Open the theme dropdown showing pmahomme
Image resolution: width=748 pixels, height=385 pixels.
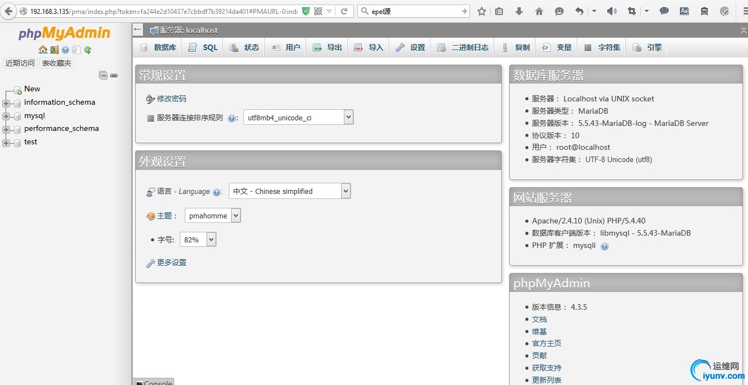pyautogui.click(x=213, y=216)
